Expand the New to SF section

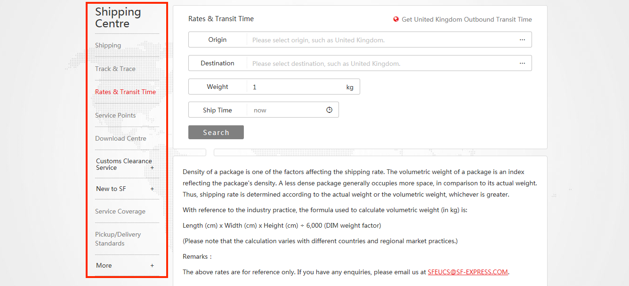(x=152, y=189)
